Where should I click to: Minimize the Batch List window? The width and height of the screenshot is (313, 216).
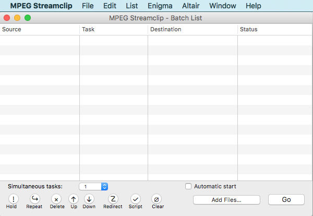(17, 18)
